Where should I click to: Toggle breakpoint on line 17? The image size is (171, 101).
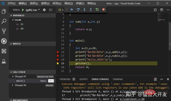click(58, 56)
